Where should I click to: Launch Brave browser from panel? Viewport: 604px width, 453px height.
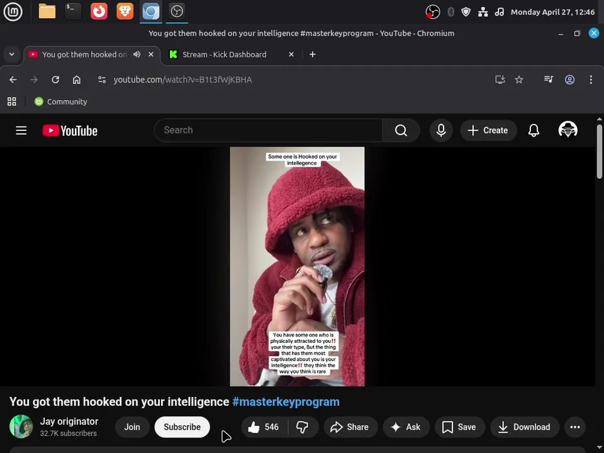(125, 11)
